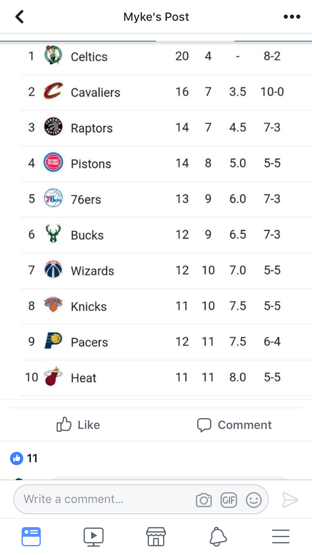
Task: View the 11 reactions on post
Action: [x=24, y=458]
